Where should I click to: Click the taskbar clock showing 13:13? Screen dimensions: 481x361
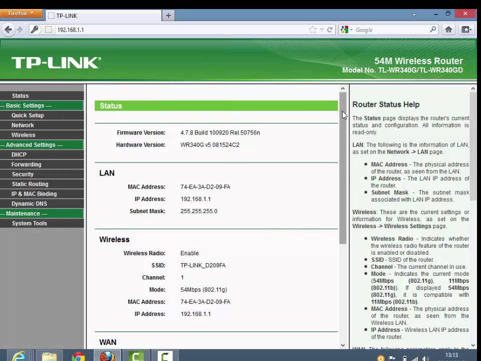pos(451,355)
